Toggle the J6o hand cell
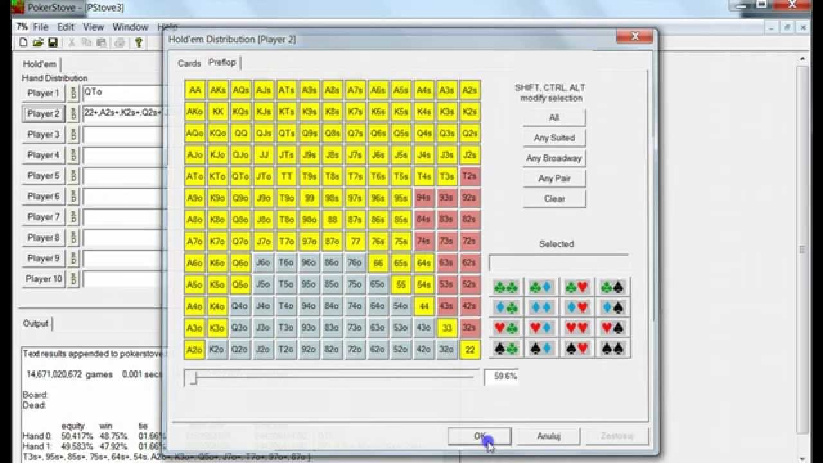 tap(263, 262)
